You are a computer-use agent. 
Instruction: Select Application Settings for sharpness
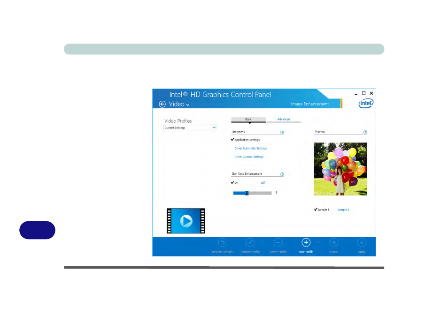(246, 140)
